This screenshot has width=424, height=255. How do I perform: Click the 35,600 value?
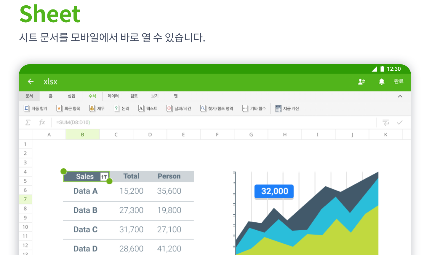[169, 191]
